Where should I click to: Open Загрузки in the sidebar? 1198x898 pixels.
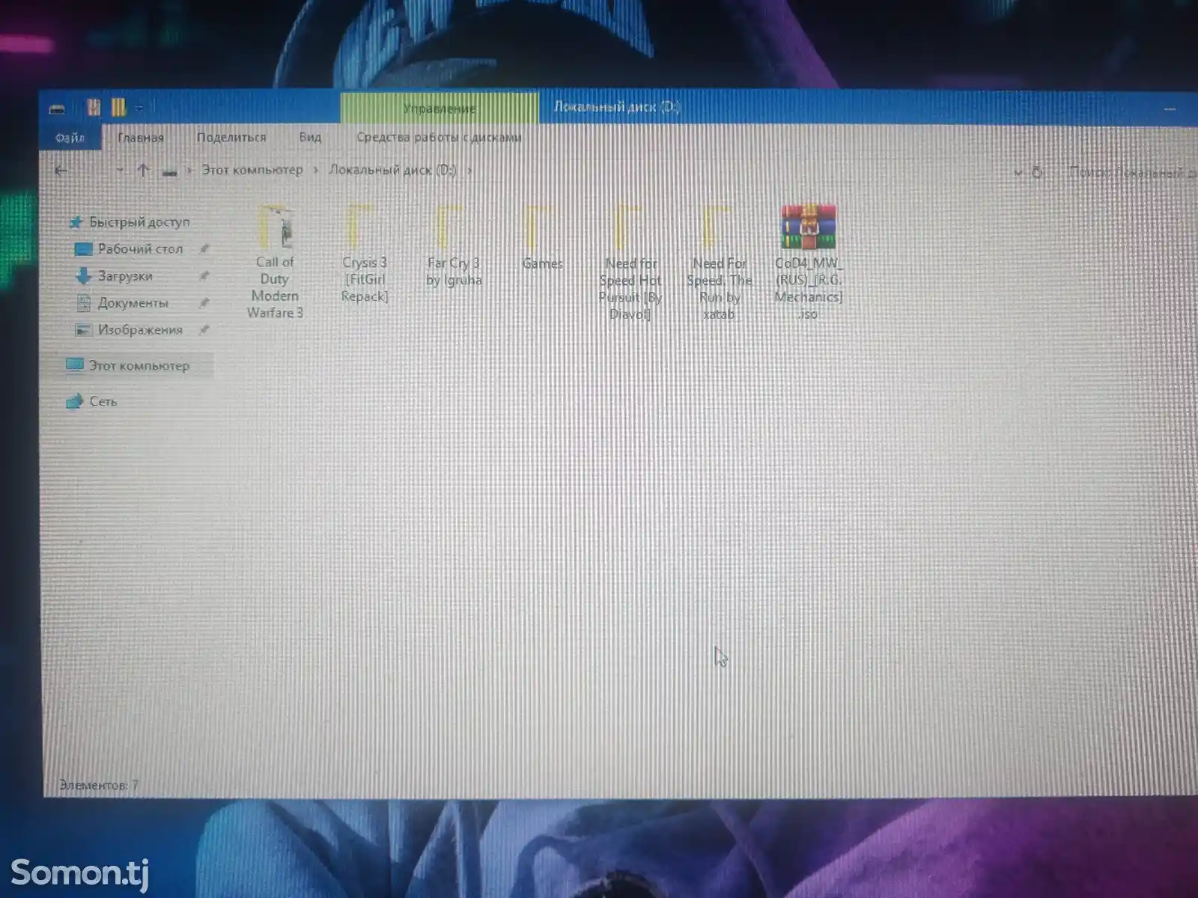click(x=125, y=276)
